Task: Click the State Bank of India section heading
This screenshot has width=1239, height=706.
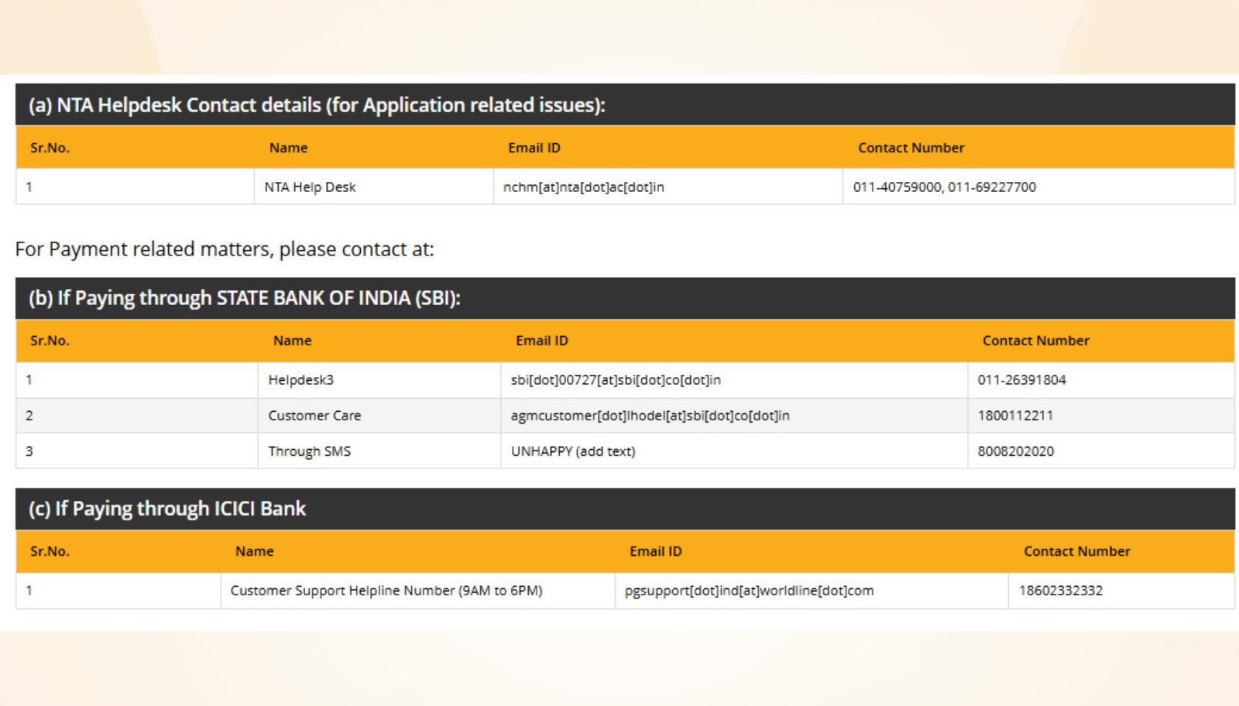Action: click(244, 299)
